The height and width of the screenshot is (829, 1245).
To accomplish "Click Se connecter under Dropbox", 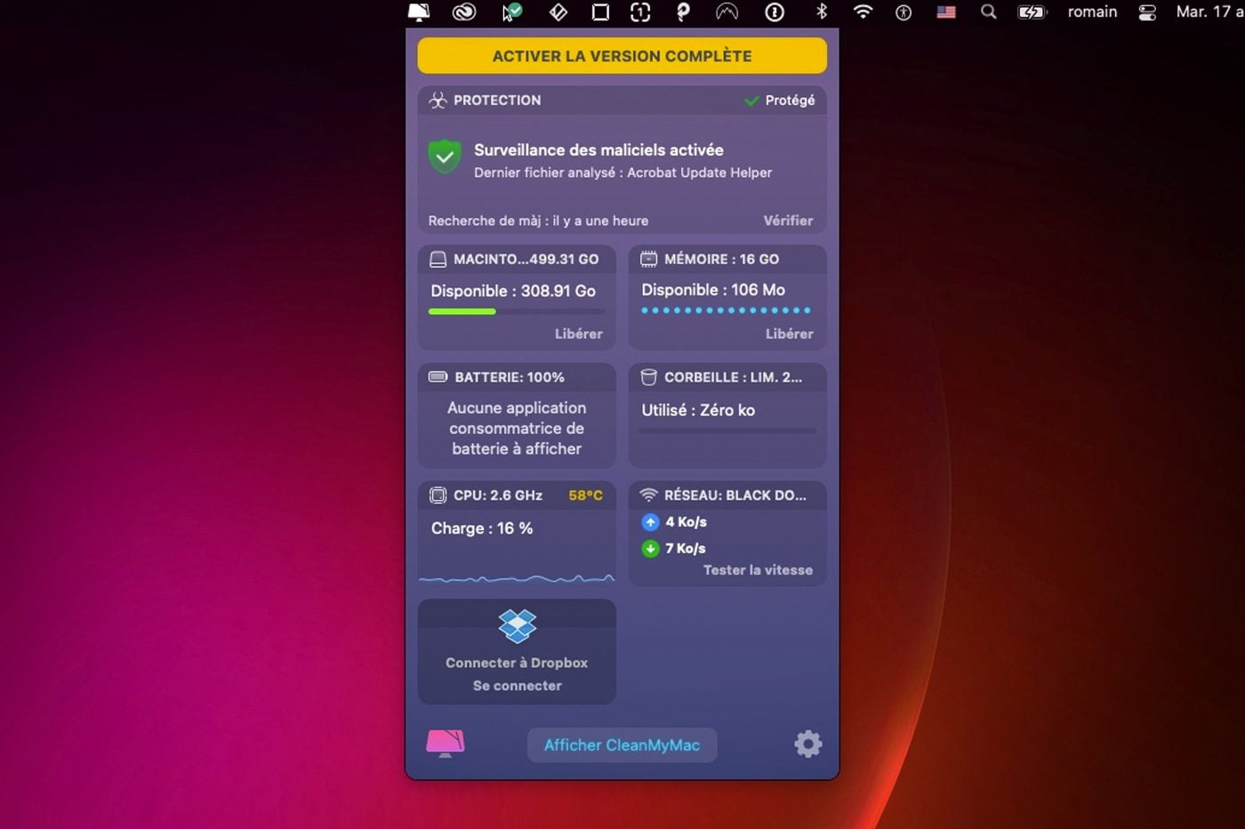I will pos(517,685).
